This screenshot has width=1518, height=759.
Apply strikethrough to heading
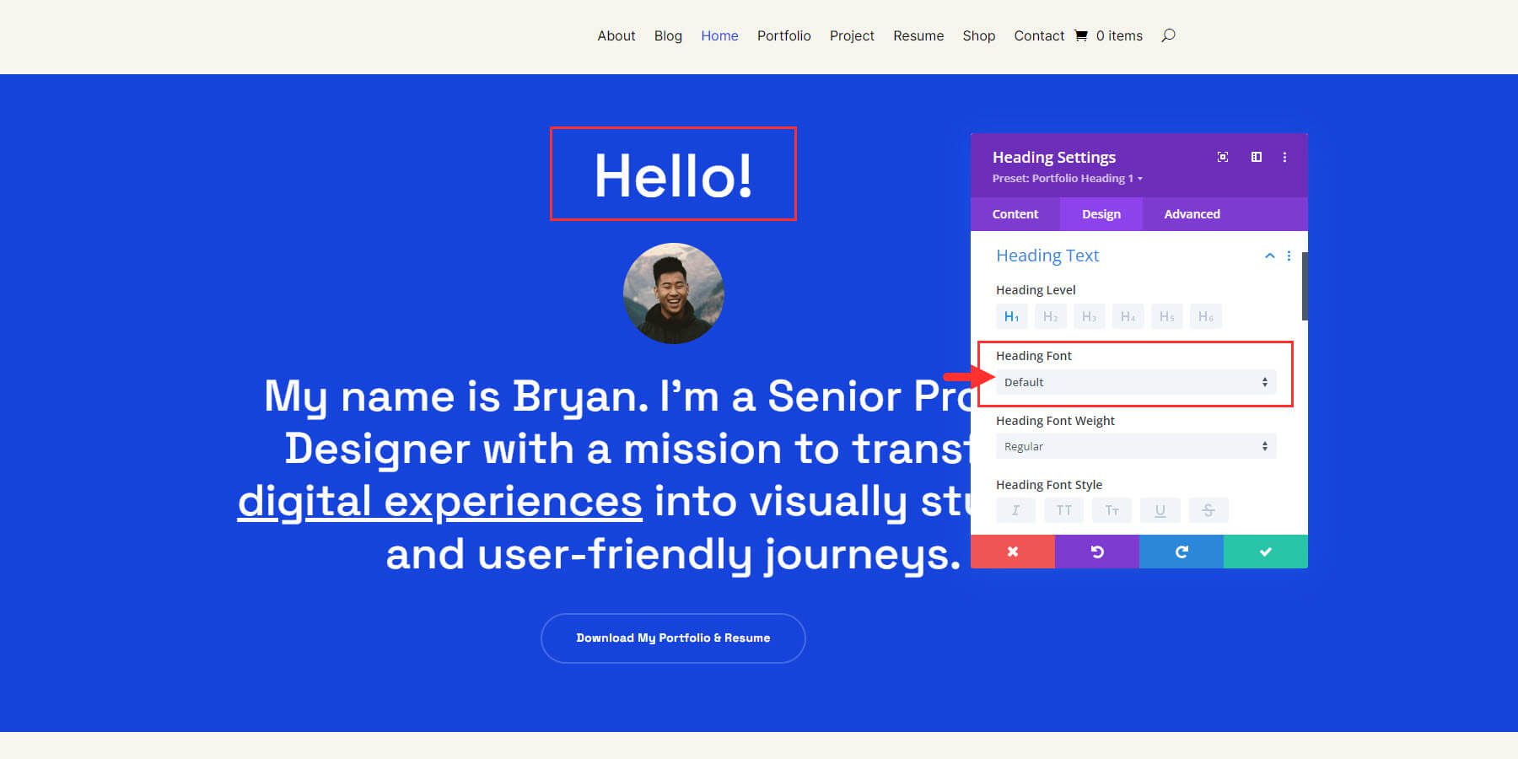point(1208,510)
